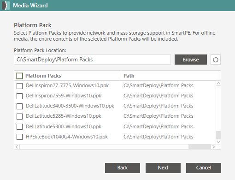The width and height of the screenshot is (235, 180).
Task: Tick the DellLatitude5300-Windows10.ppk checkbox
Action: 19,126
